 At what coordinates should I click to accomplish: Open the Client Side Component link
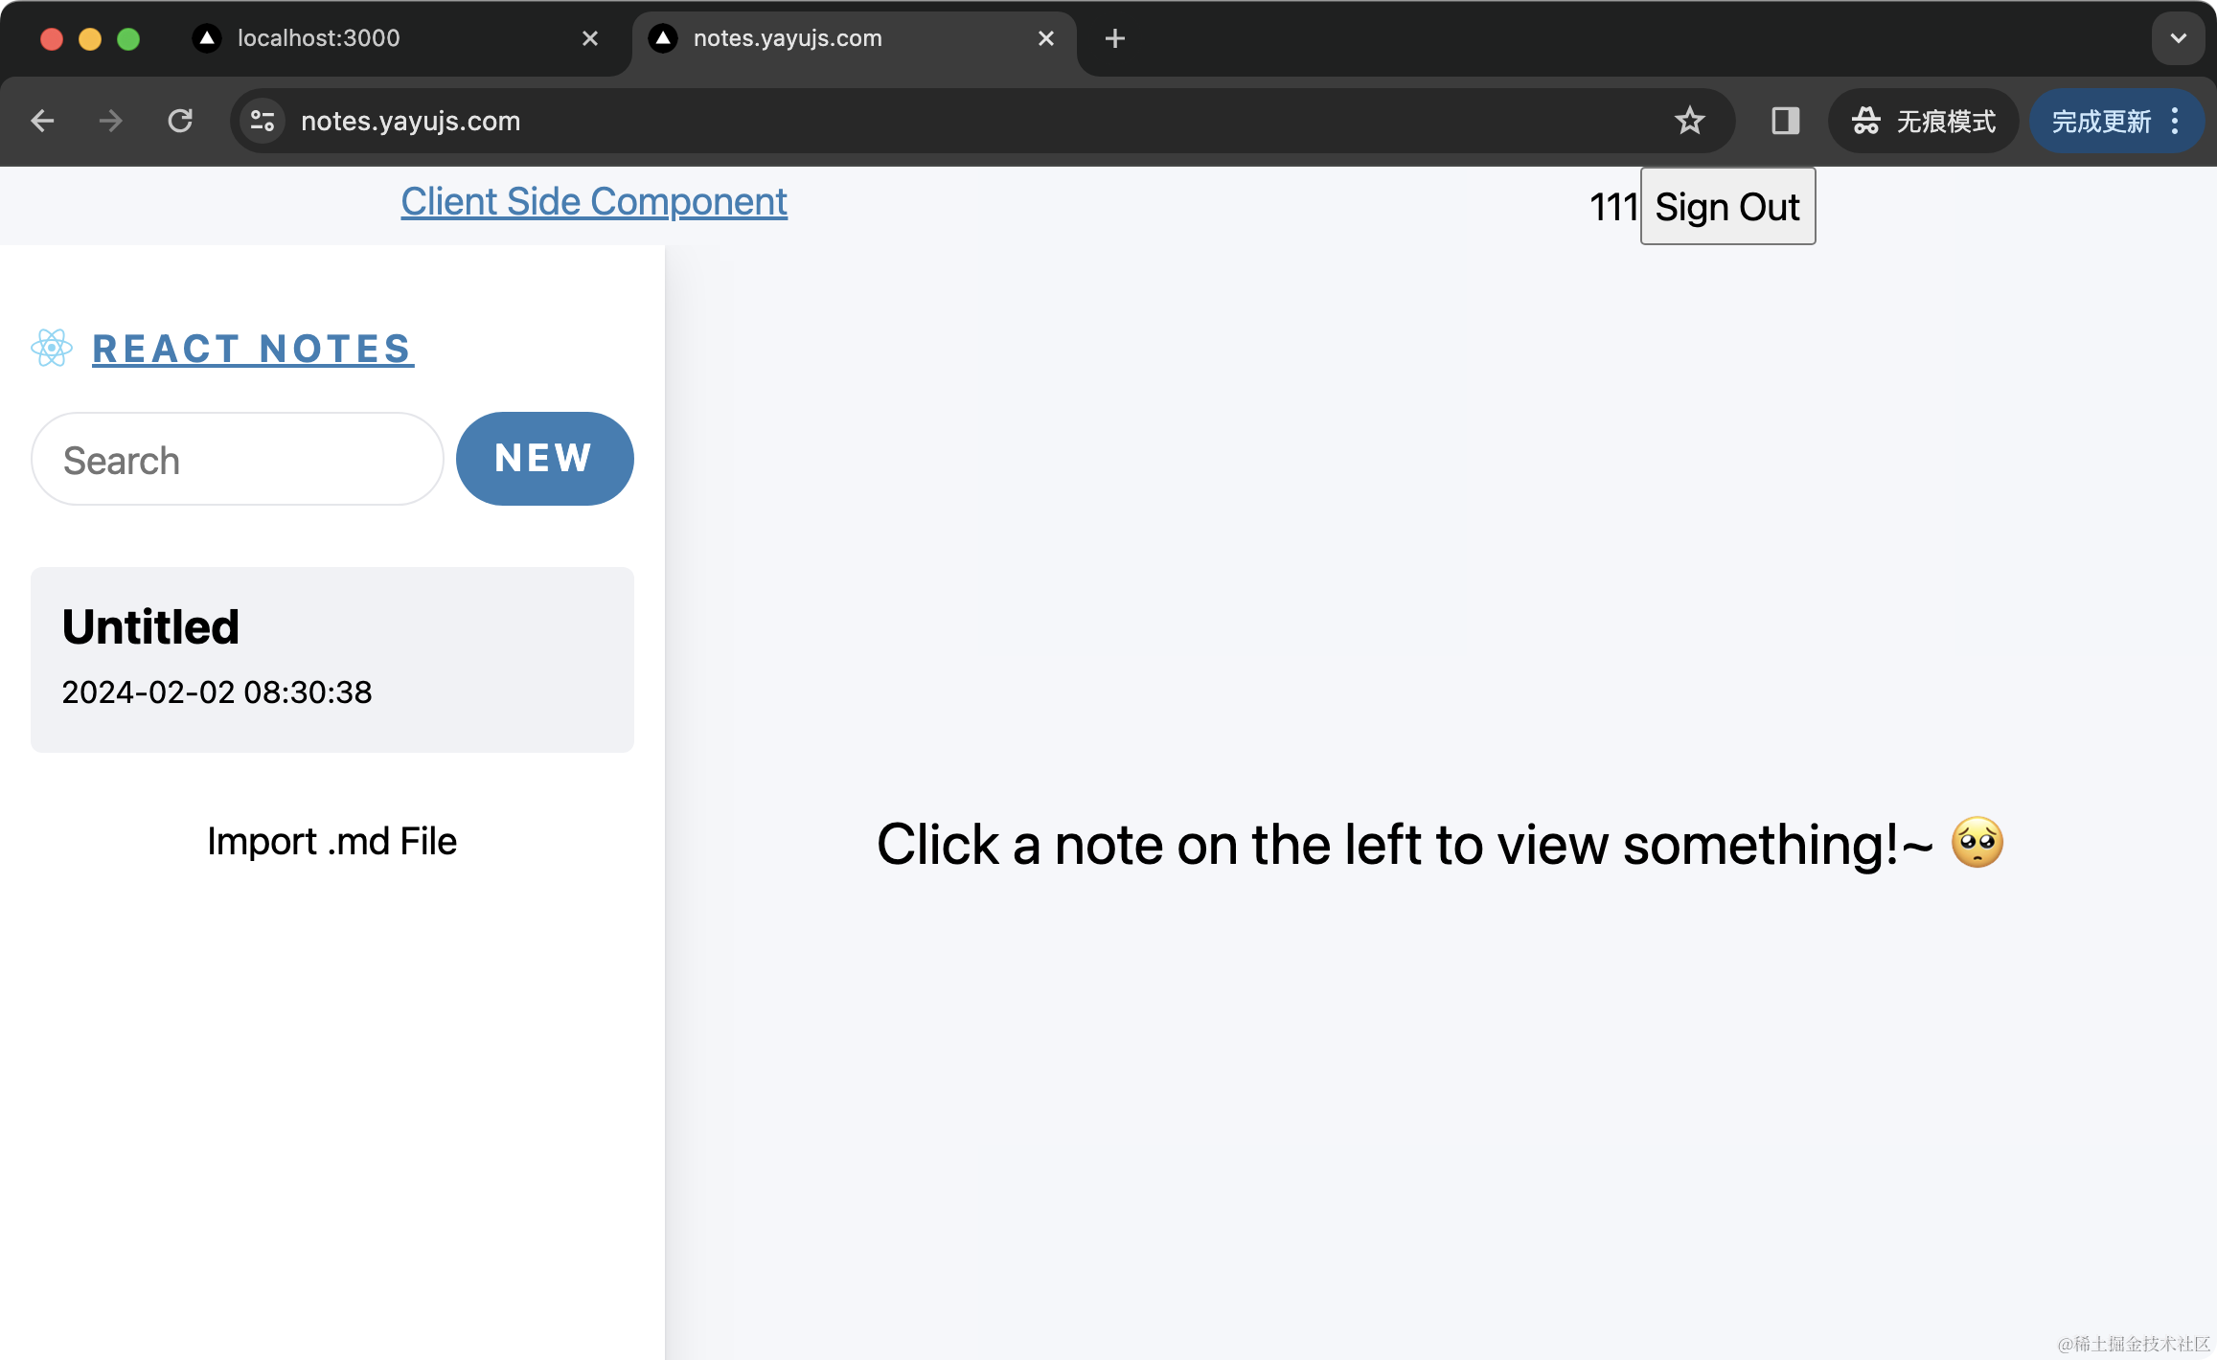click(594, 202)
